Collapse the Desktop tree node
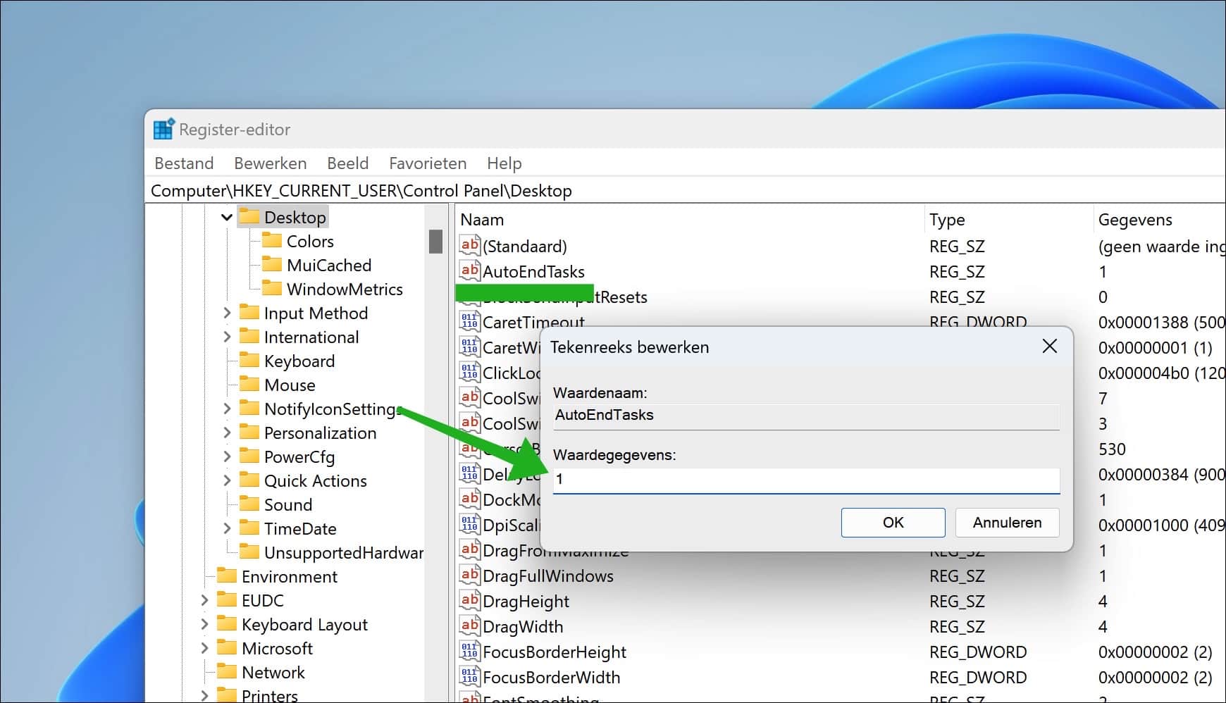Screen dimensions: 1226x703 point(226,218)
